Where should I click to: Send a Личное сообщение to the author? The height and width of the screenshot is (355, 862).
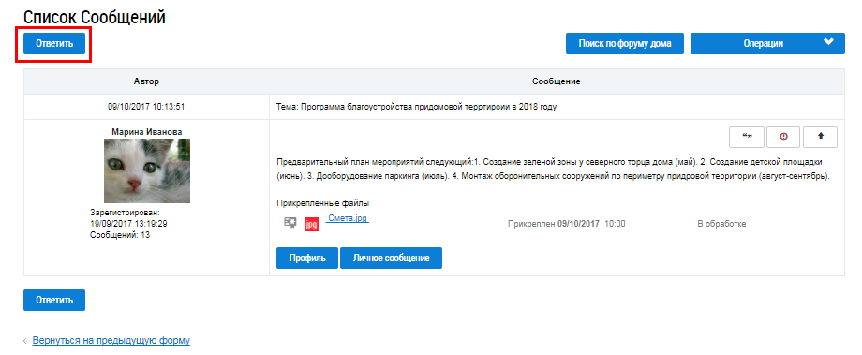pyautogui.click(x=391, y=258)
